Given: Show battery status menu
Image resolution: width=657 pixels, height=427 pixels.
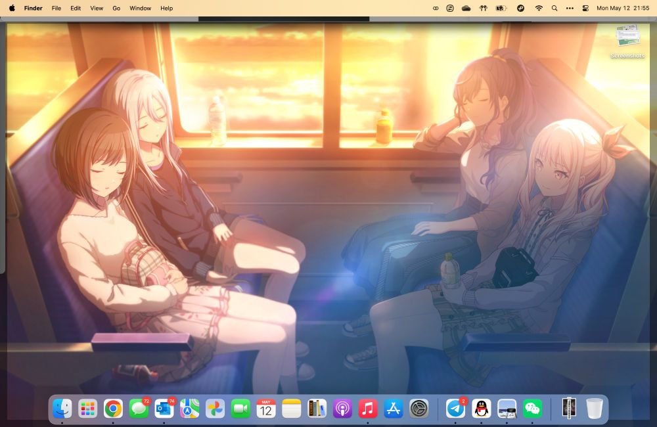Looking at the screenshot, I should coord(501,8).
